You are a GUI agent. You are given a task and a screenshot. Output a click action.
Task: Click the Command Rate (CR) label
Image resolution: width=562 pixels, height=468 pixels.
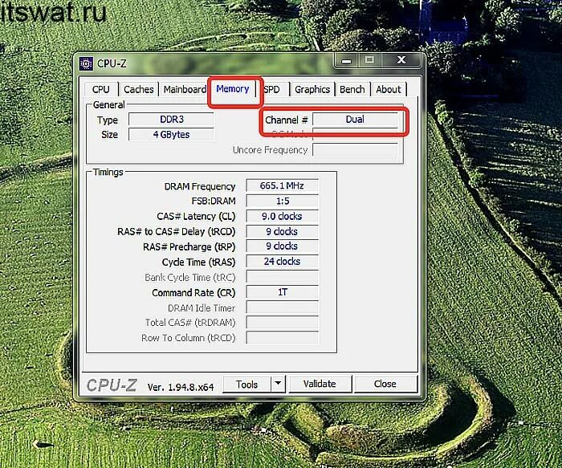193,293
